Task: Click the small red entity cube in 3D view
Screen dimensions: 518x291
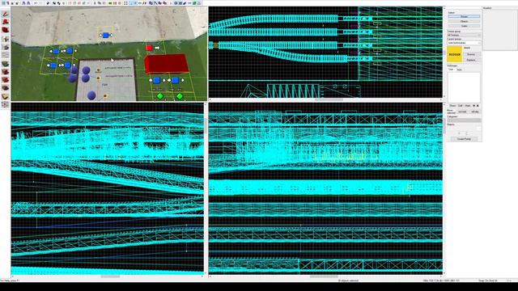Action: tap(149, 48)
